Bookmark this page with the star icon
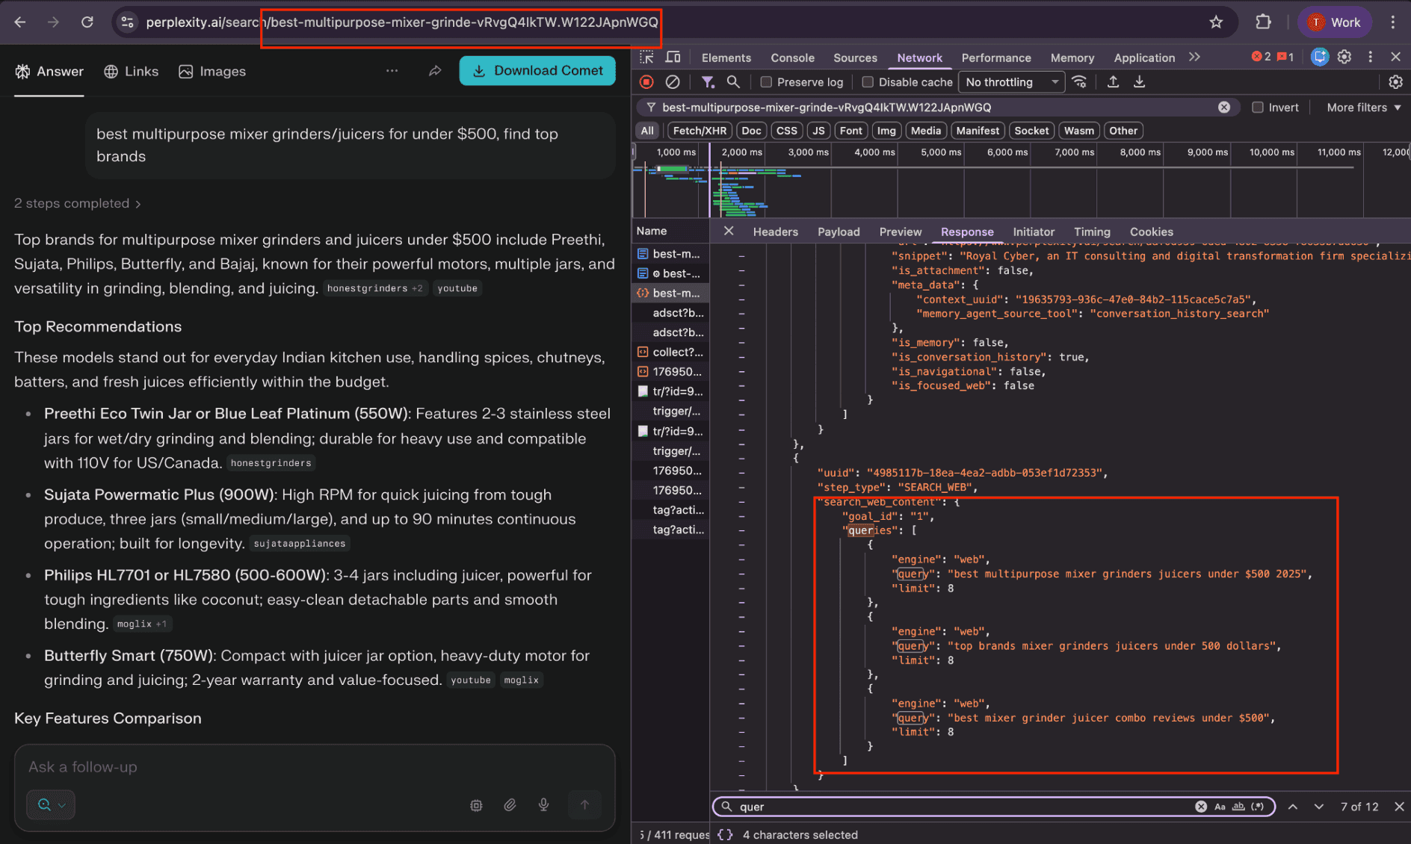This screenshot has width=1411, height=844. point(1216,22)
